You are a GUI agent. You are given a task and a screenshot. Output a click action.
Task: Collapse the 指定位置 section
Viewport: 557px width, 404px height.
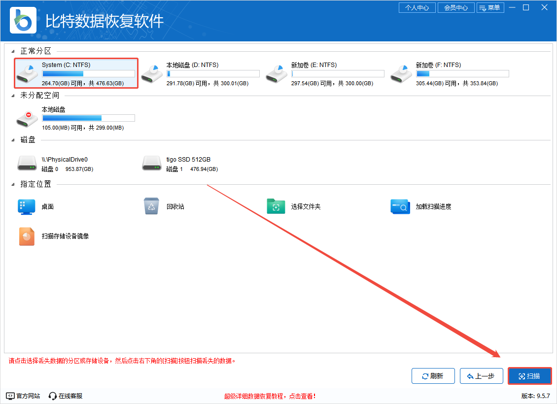coord(13,184)
